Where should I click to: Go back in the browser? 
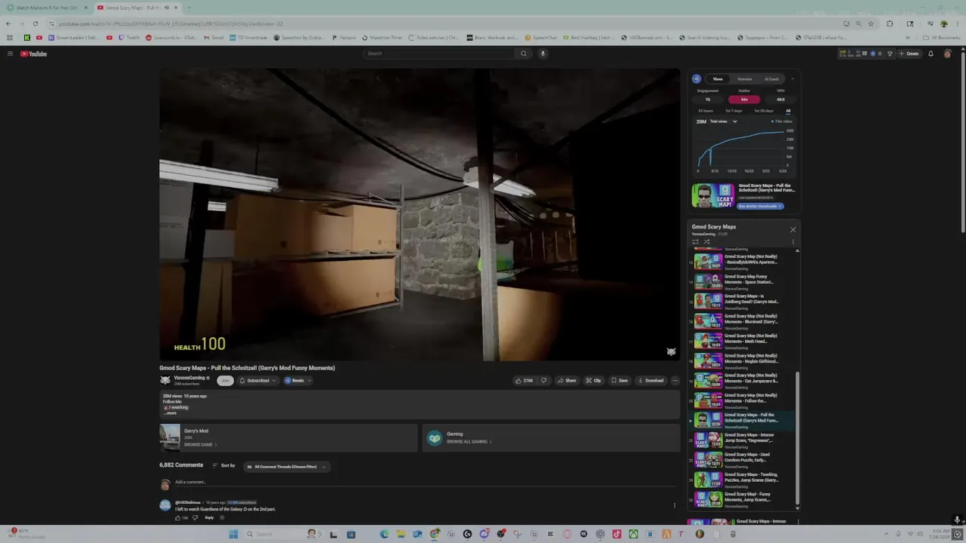[x=8, y=23]
